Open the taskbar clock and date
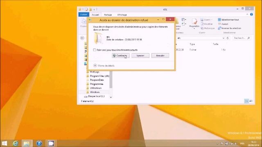 (254, 143)
